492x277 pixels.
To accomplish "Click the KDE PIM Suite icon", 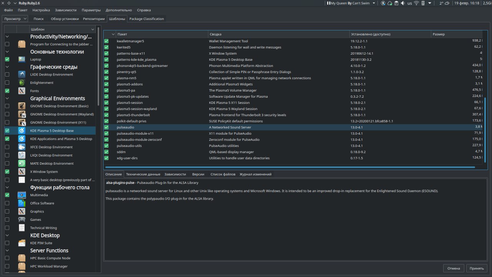I will point(22,243).
